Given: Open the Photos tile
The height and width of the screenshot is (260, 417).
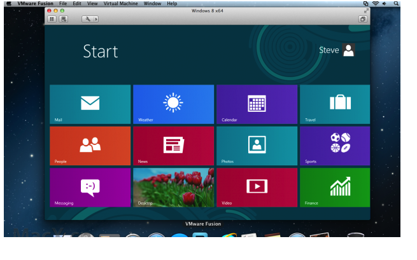Looking at the screenshot, I should pos(257,146).
